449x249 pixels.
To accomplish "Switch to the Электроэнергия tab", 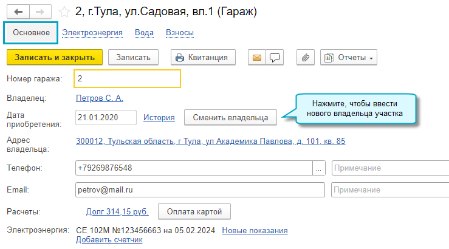I will [x=92, y=33].
